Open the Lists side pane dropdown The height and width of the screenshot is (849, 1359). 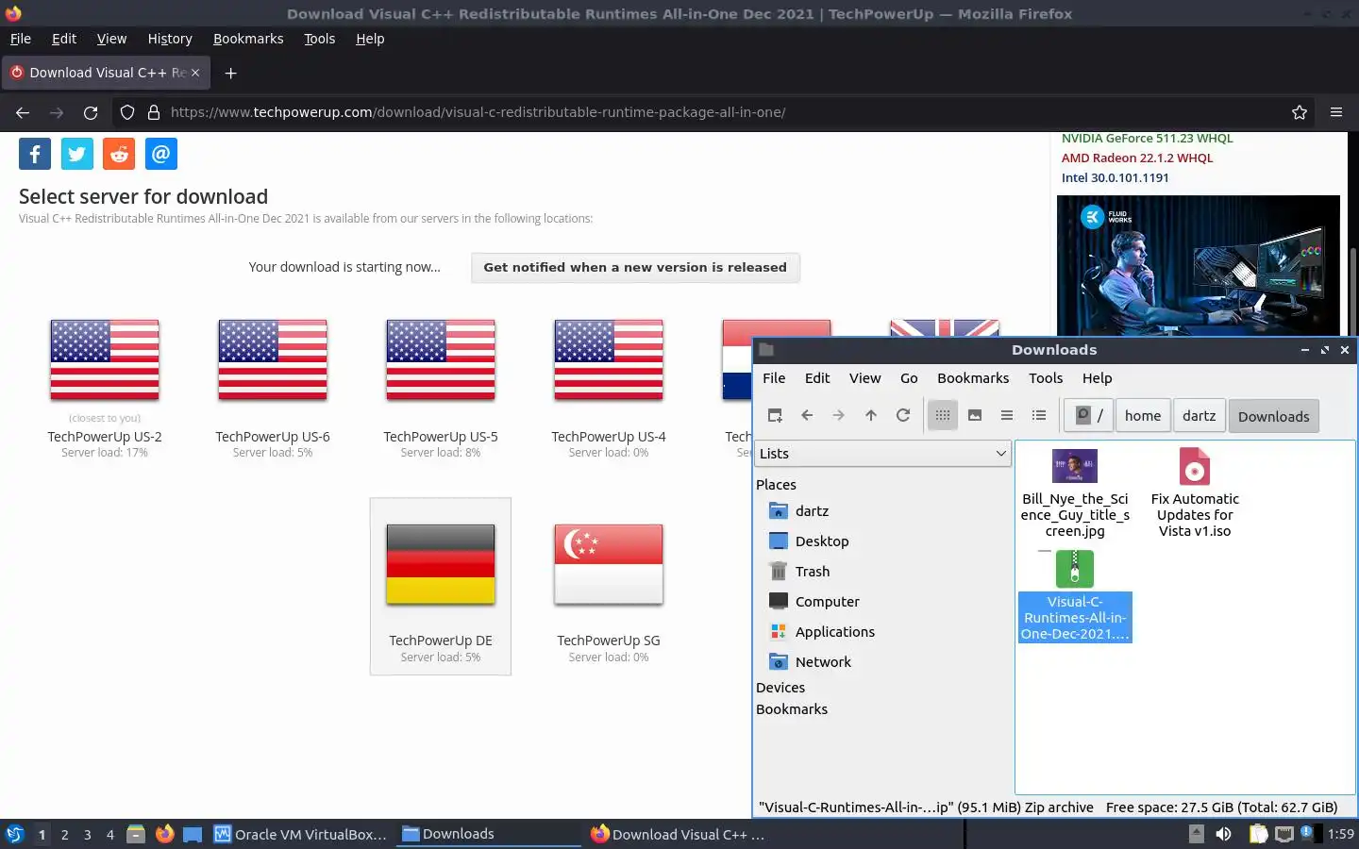click(x=882, y=454)
